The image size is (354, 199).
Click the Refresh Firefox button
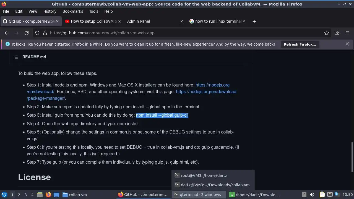(300, 44)
